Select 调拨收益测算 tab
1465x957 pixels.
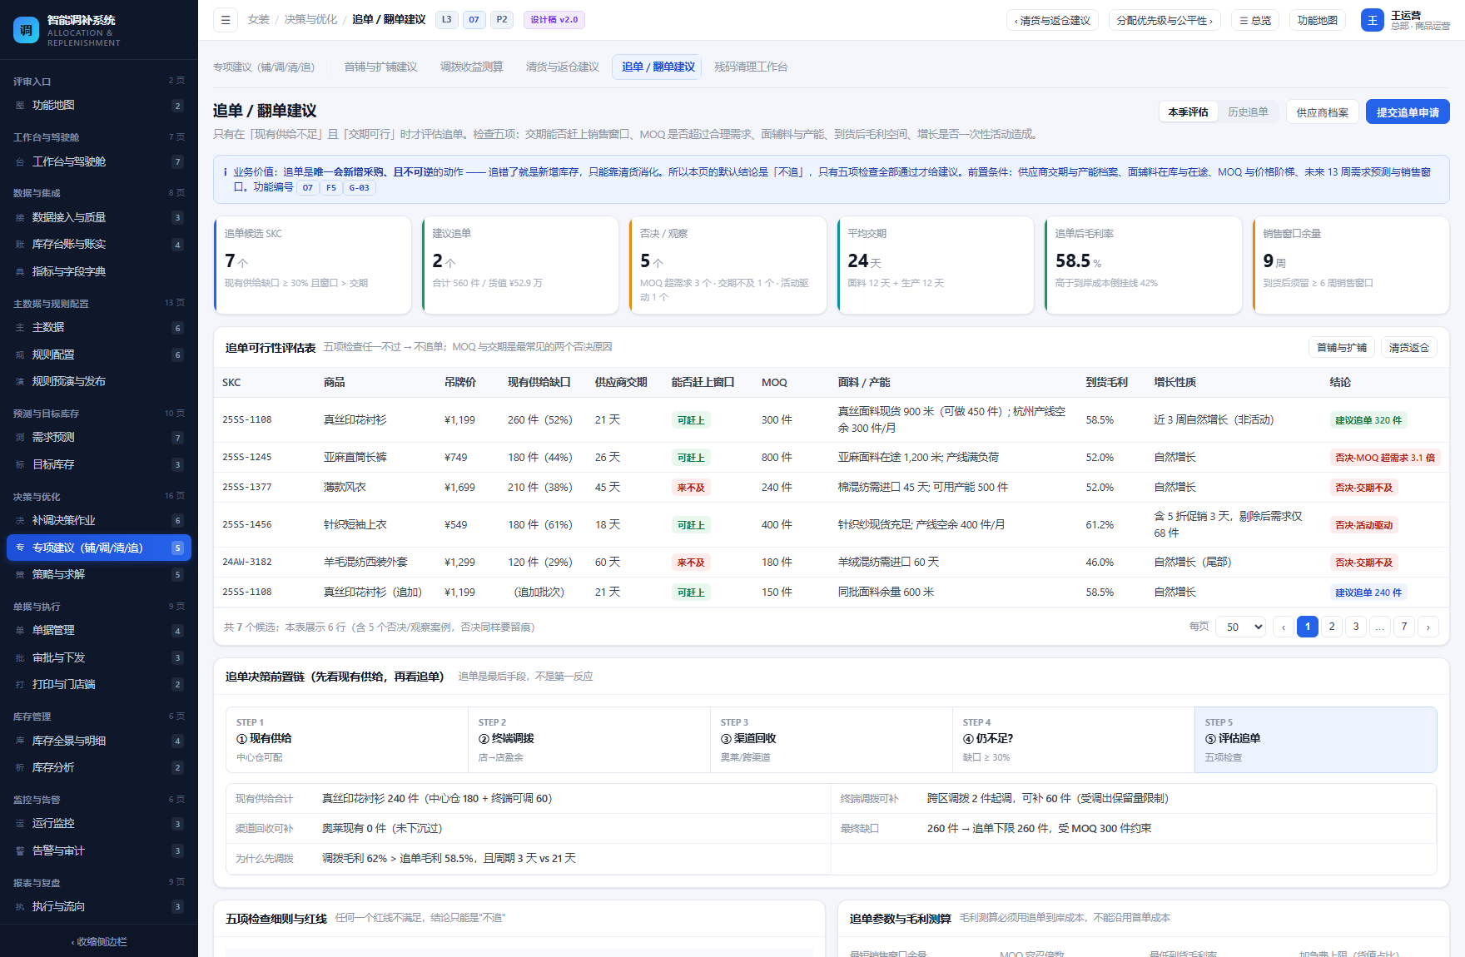[471, 67]
